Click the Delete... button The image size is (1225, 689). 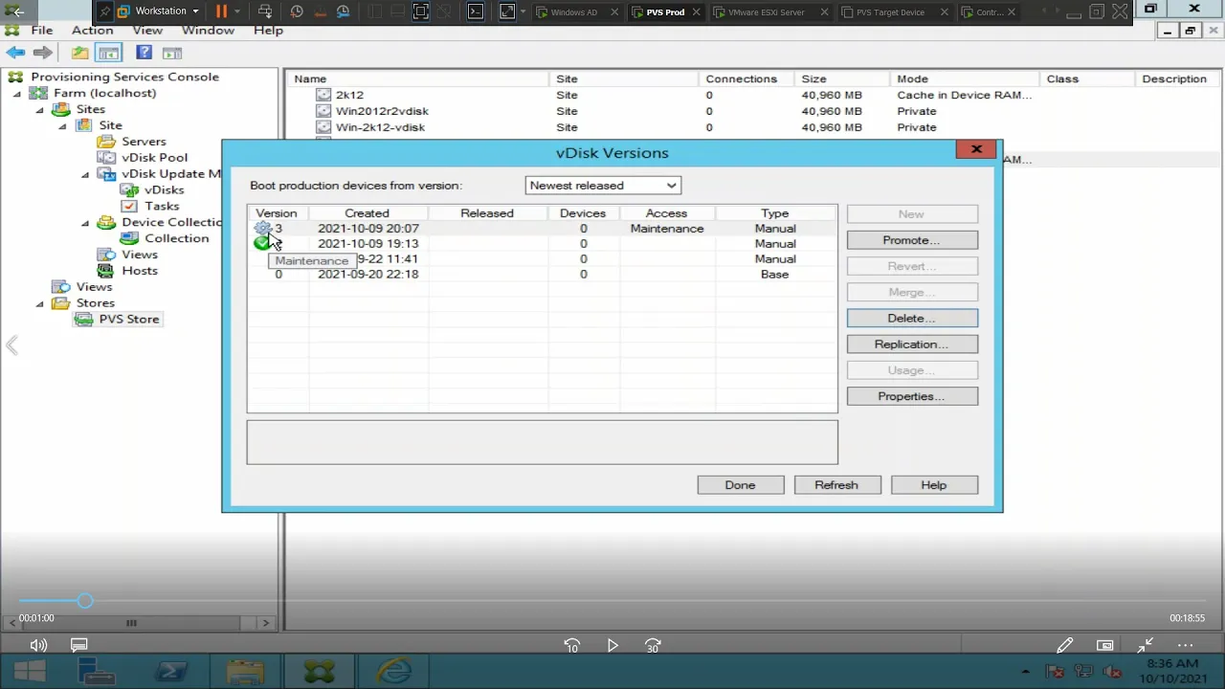(912, 319)
